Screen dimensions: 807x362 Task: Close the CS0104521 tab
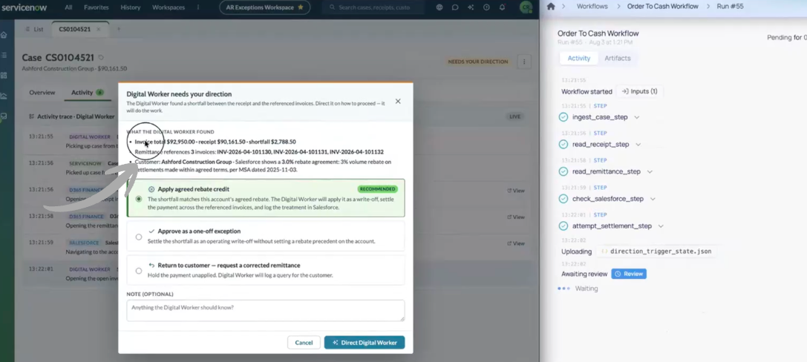coord(99,30)
